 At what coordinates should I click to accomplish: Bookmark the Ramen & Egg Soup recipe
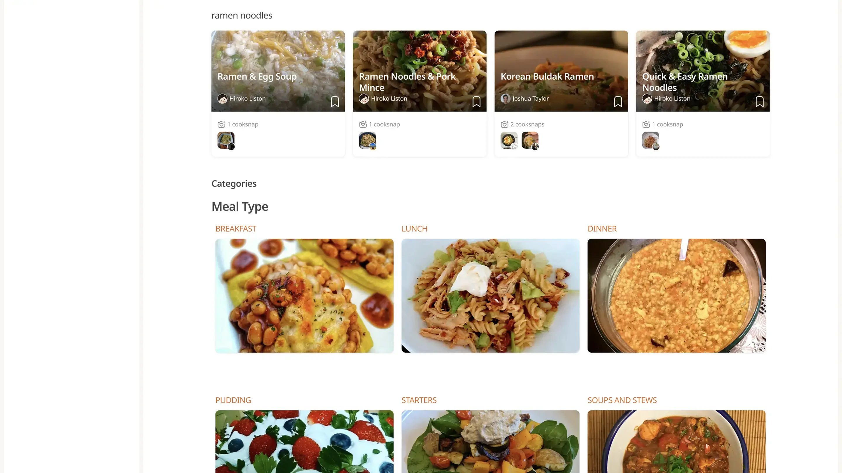click(335, 102)
